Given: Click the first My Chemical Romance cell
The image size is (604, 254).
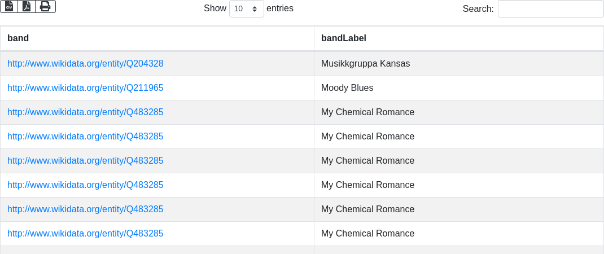Looking at the screenshot, I should [x=367, y=112].
